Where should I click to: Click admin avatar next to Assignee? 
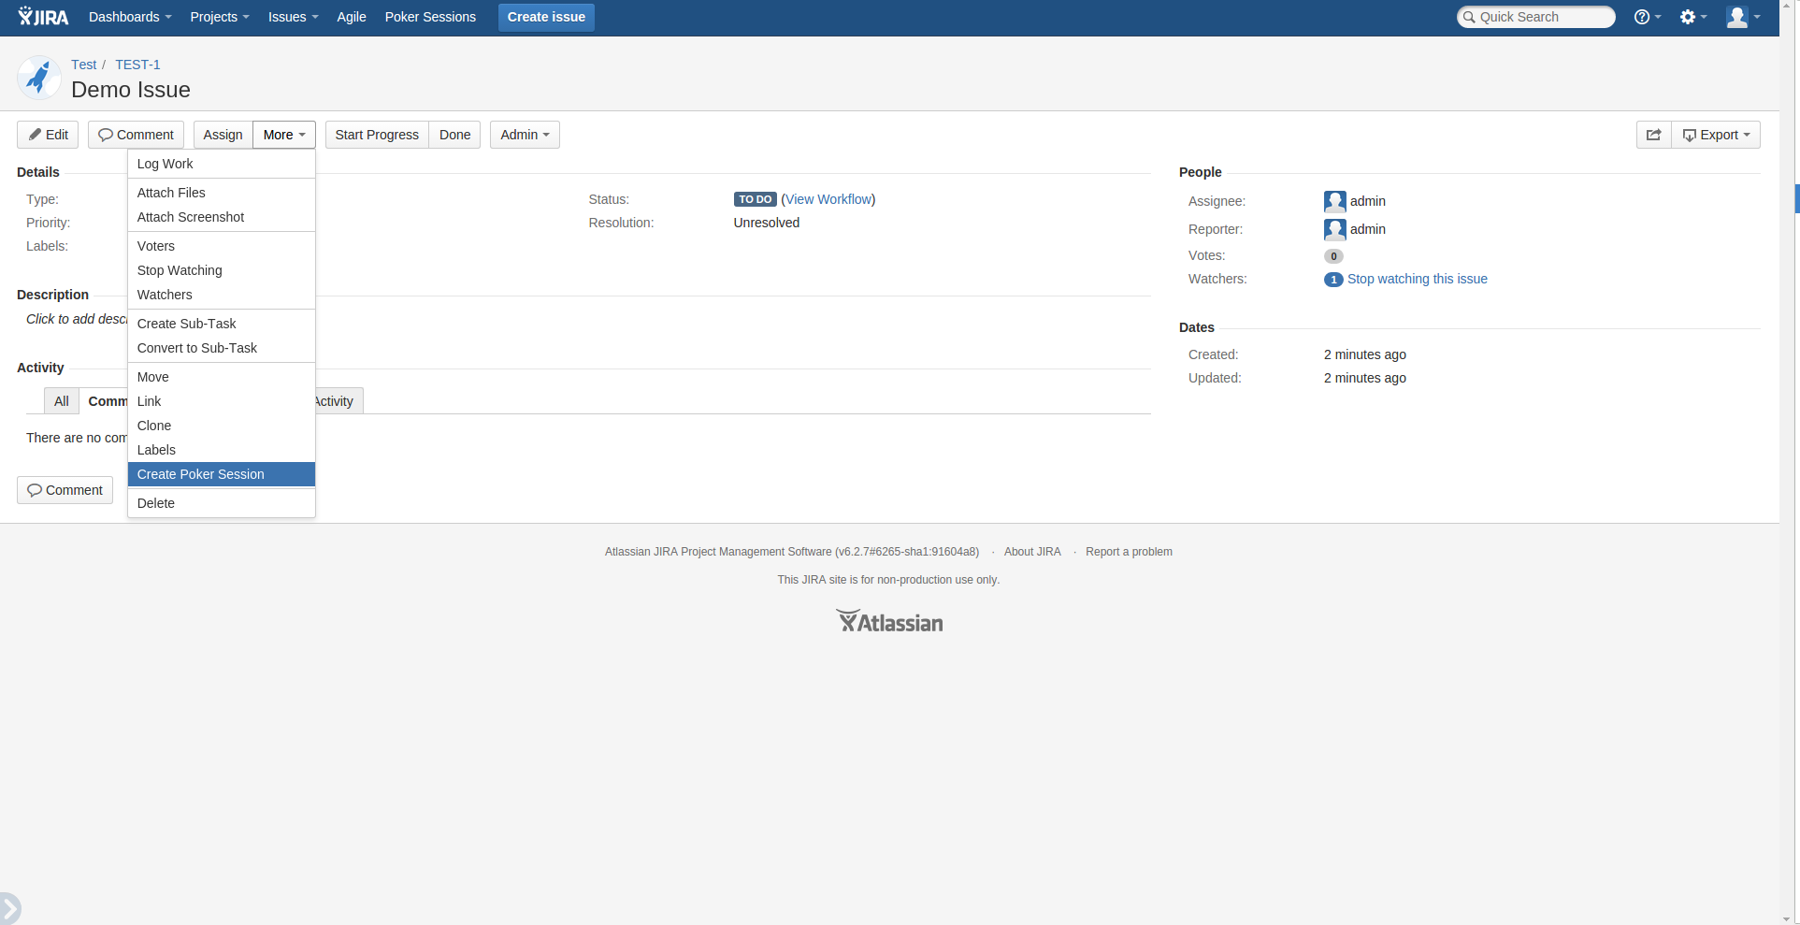[1334, 201]
